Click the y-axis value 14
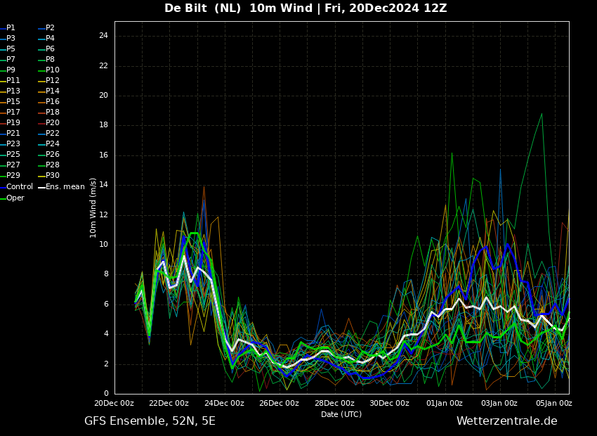This screenshot has height=436, width=597. click(x=103, y=185)
